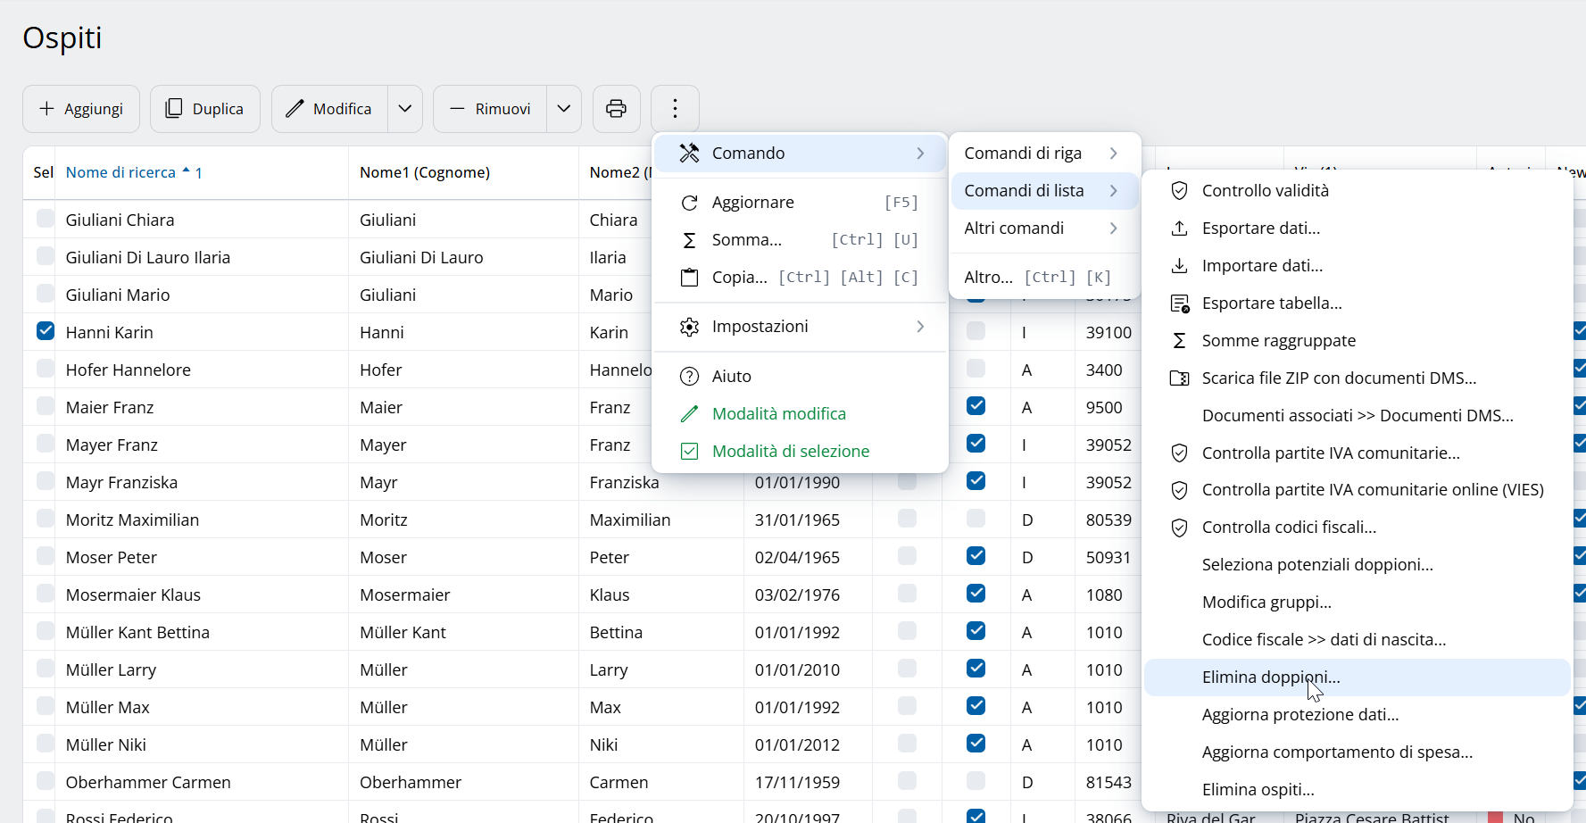
Task: Choose Seleziona potenziali doppioni
Action: (1357, 565)
